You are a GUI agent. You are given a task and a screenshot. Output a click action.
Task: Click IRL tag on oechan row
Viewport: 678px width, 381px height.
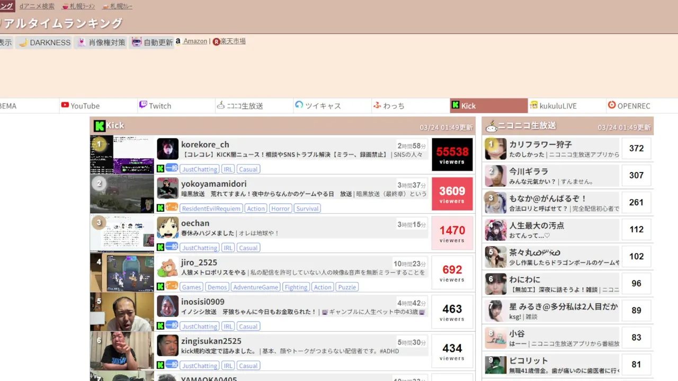[x=228, y=248]
